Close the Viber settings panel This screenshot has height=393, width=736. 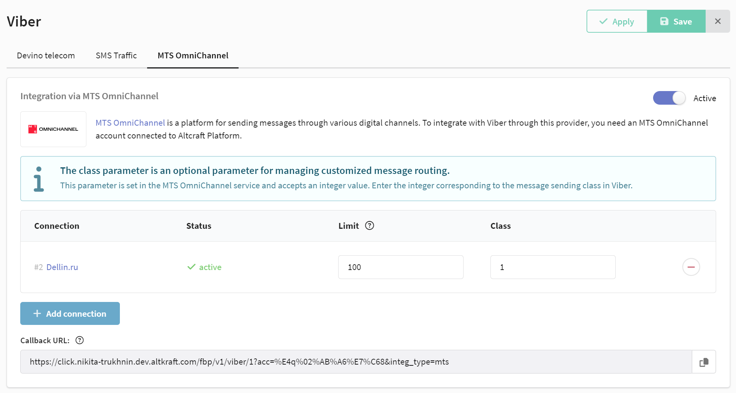pyautogui.click(x=718, y=21)
